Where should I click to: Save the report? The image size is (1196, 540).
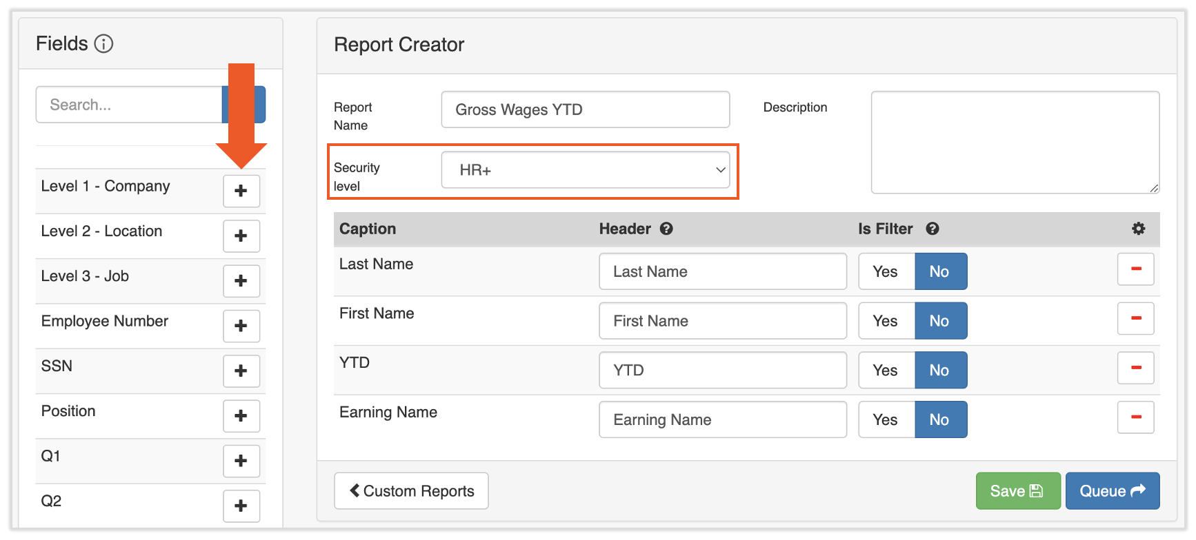click(x=1017, y=490)
